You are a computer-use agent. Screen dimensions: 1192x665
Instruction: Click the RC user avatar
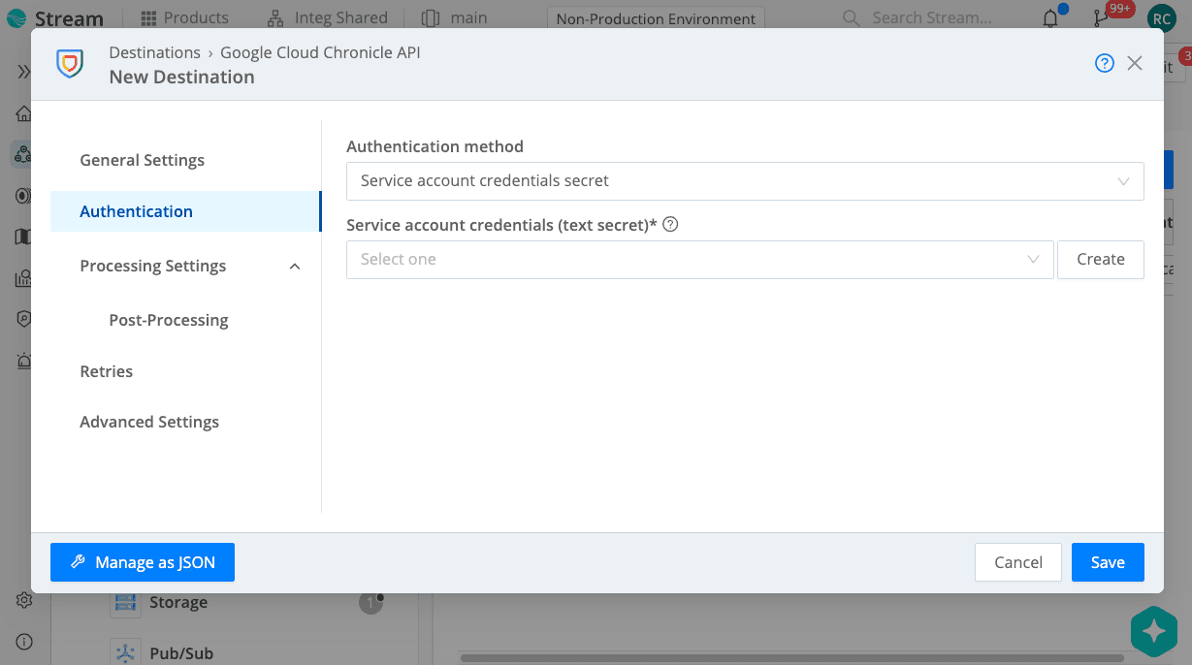pos(1160,17)
